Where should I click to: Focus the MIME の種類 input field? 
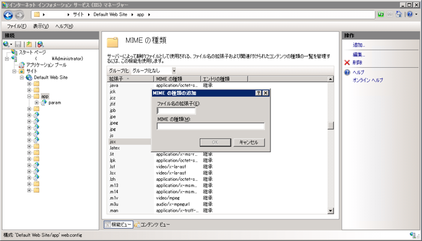click(x=211, y=126)
